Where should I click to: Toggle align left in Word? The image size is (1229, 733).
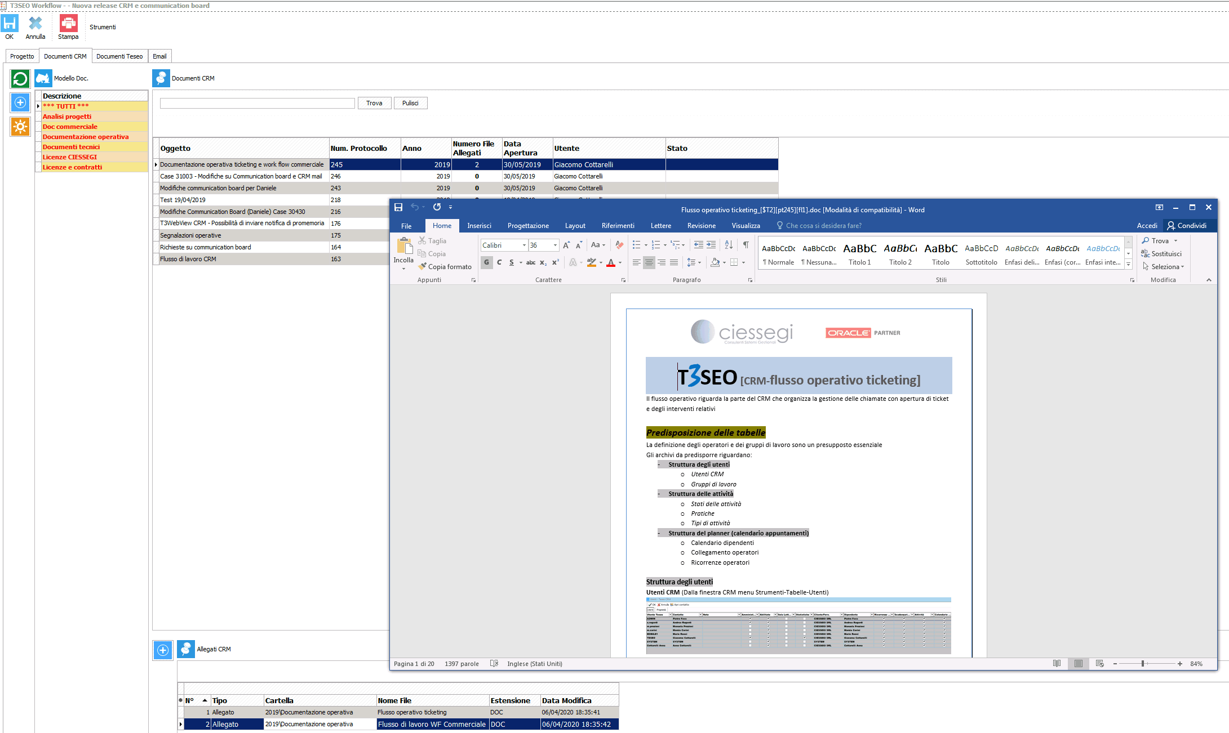tap(637, 262)
